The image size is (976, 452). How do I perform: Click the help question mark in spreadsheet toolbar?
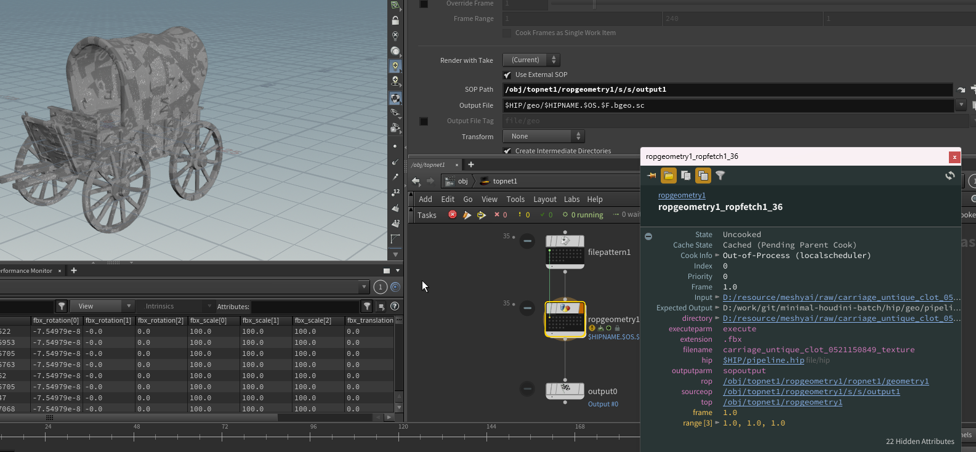[x=395, y=306]
